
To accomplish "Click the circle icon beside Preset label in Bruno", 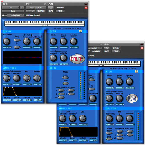I will click(45, 4).
